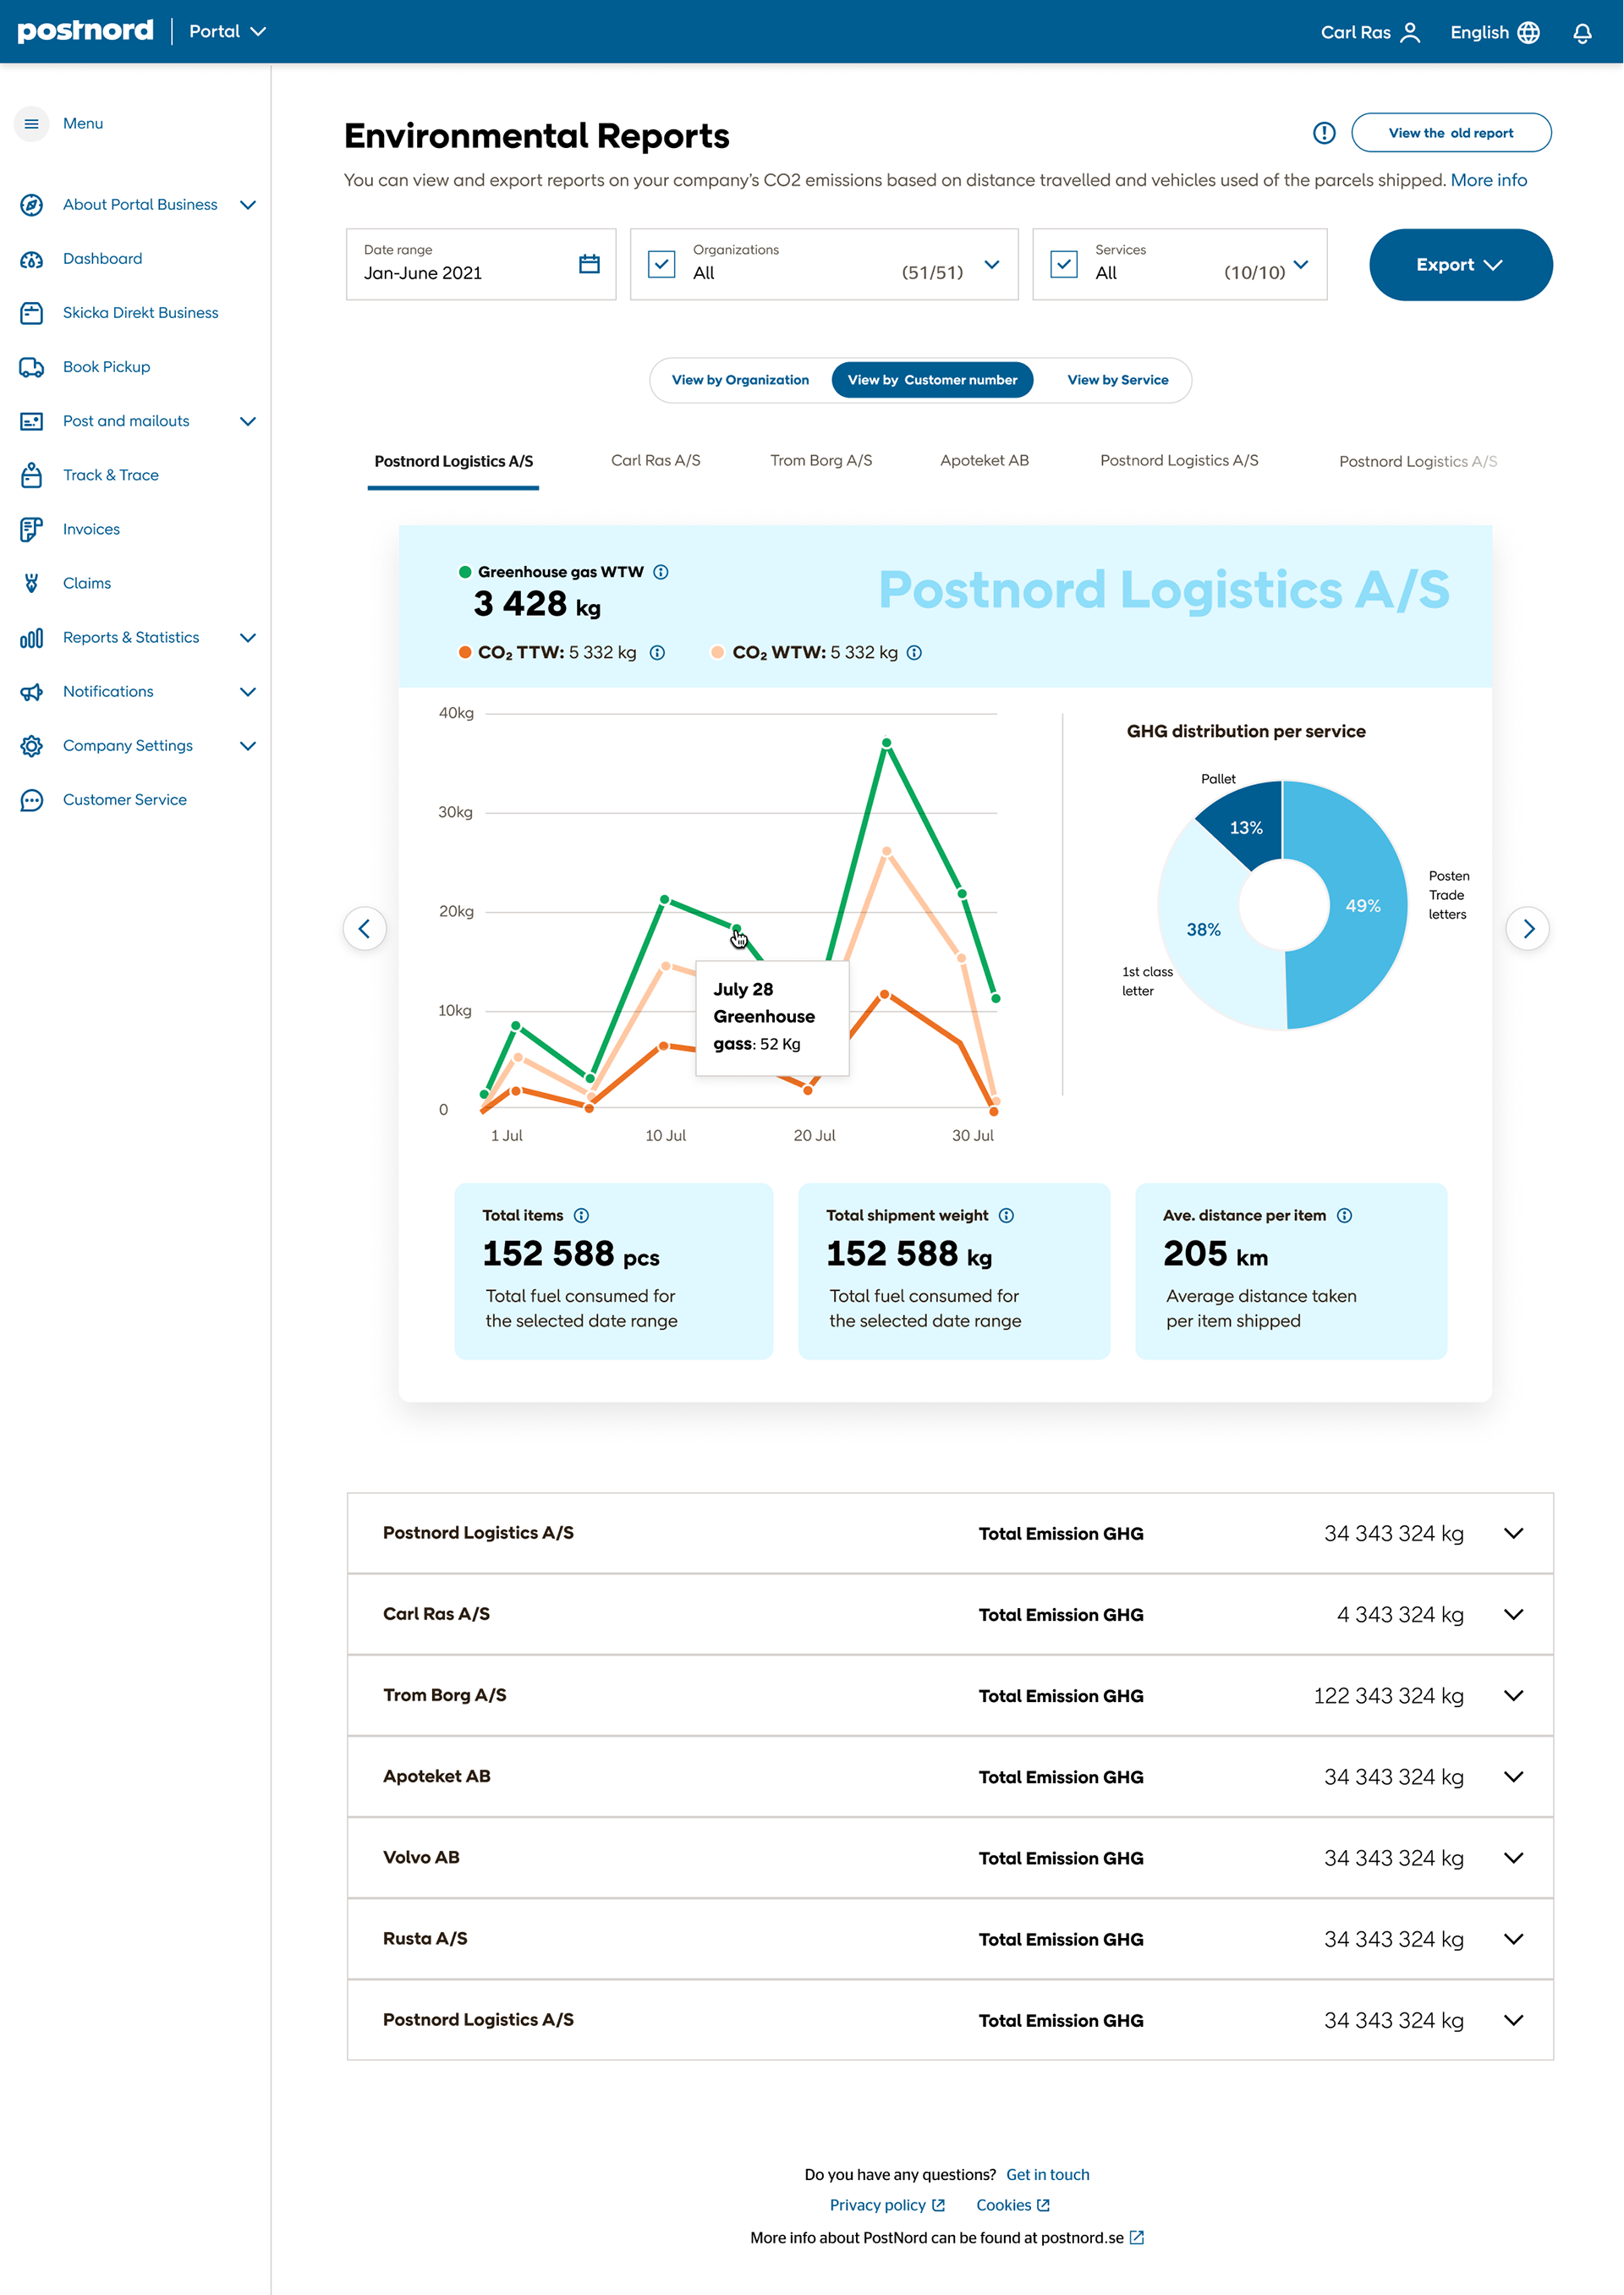
Task: Click info icon next to Greenhouse gas WTW
Action: 661,572
